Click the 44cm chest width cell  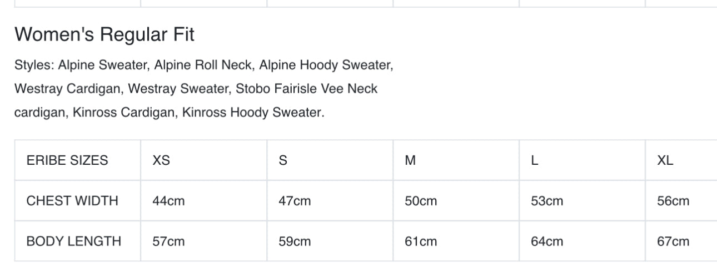click(x=168, y=201)
